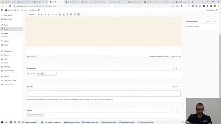Click the LiteSpeed diamond icon in admin bar

point(38,10)
